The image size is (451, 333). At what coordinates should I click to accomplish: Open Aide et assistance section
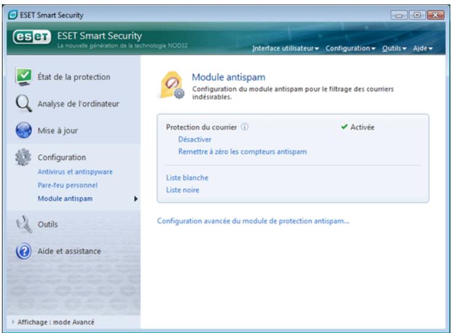click(69, 251)
